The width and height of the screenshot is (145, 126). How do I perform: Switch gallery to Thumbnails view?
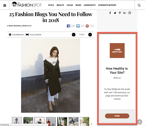(x=17, y=35)
